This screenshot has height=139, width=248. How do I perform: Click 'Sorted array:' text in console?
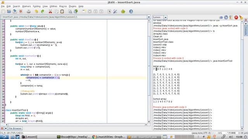(160, 99)
